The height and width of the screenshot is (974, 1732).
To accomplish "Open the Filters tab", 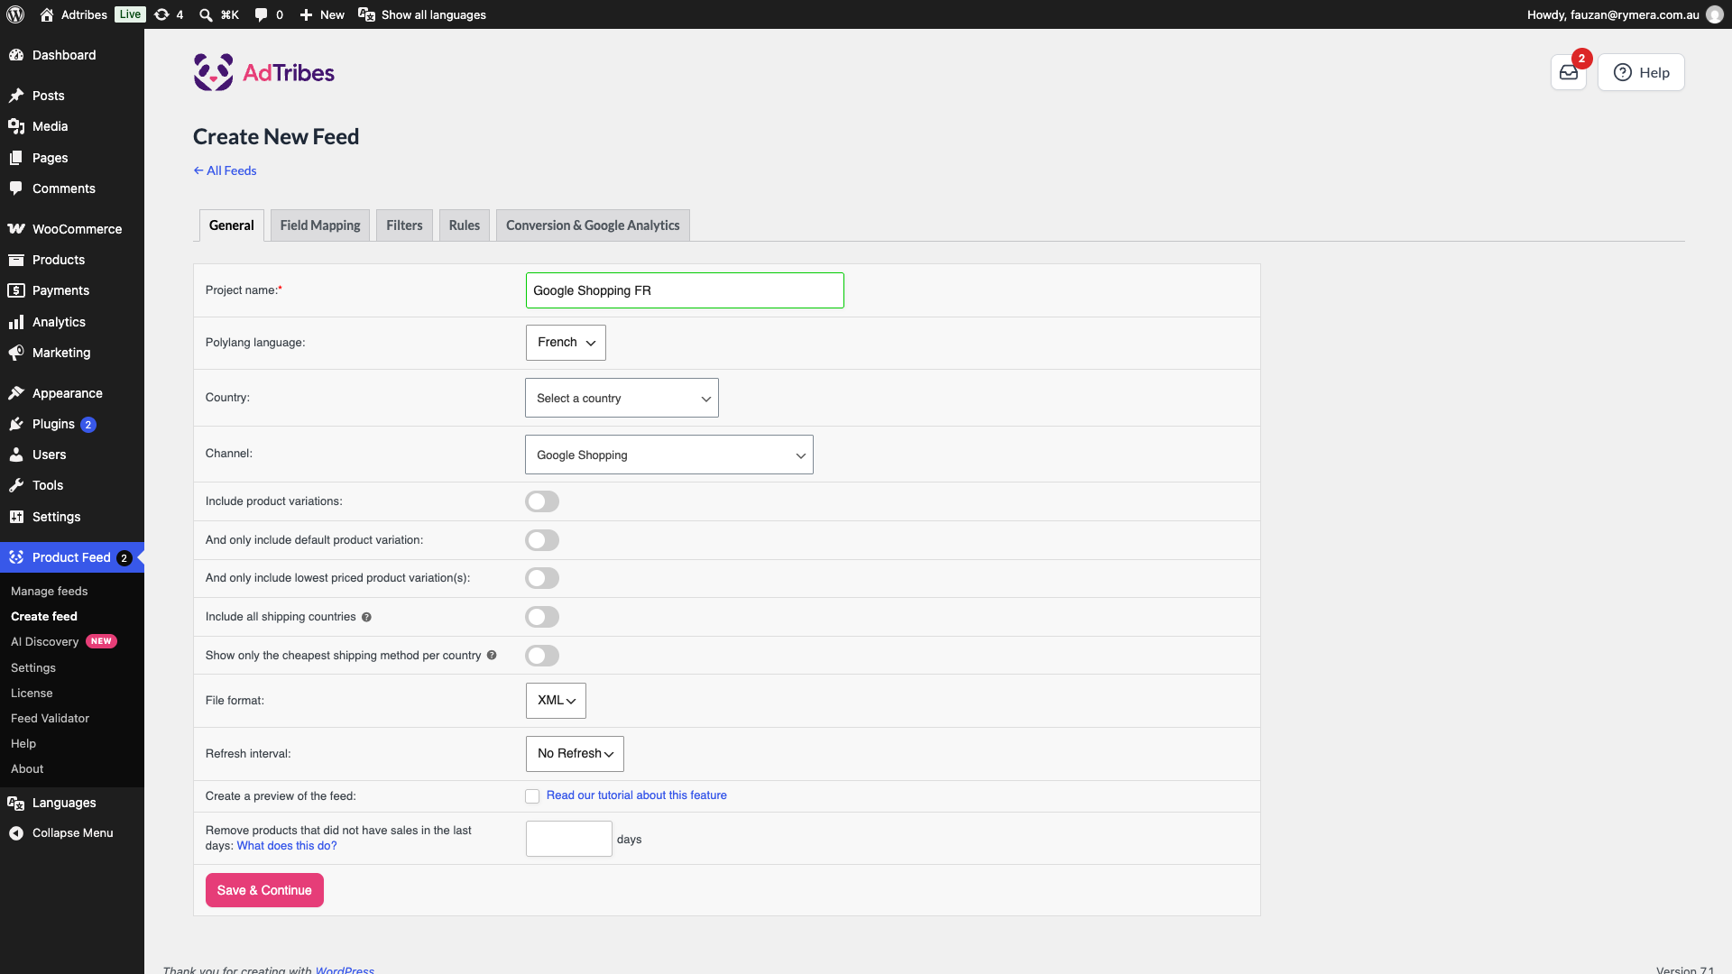I will click(404, 225).
